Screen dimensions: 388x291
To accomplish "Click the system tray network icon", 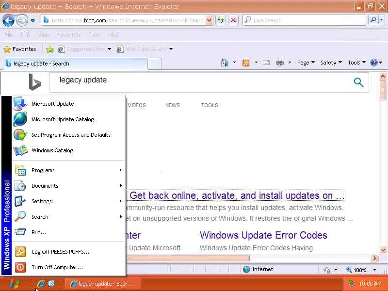I will pos(351,283).
